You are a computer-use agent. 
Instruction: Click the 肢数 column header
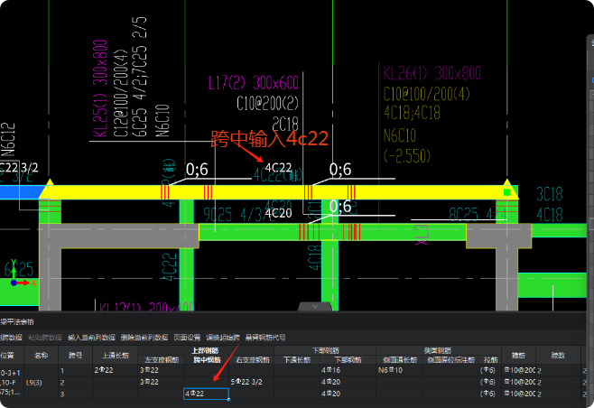pos(558,356)
